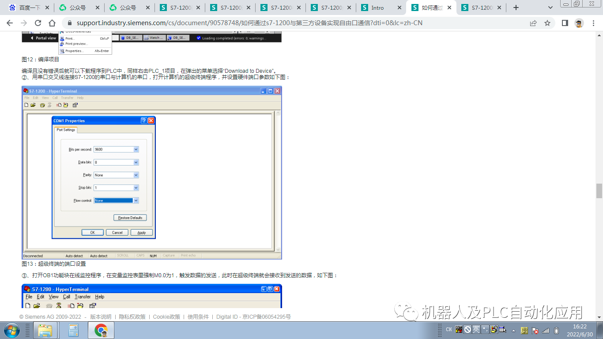The height and width of the screenshot is (339, 603).
Task: Expand the tab search chevron
Action: coord(550,8)
